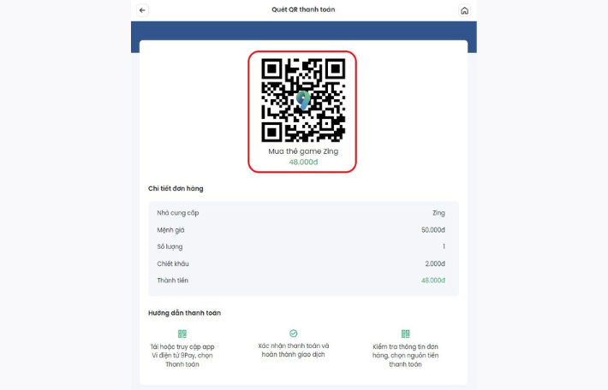Click the 9Pay logo in QR code

[x=303, y=100]
